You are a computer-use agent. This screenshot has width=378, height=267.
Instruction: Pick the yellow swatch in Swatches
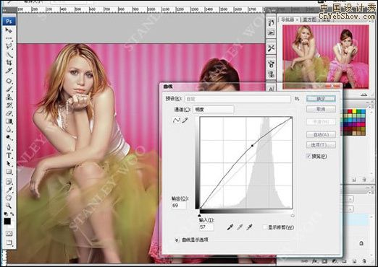[354, 112]
